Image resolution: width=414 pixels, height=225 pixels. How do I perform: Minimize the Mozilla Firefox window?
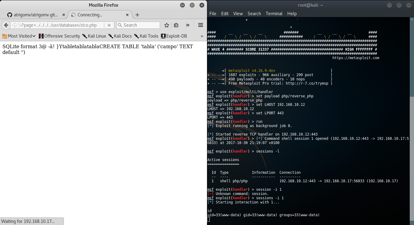[x=182, y=5]
